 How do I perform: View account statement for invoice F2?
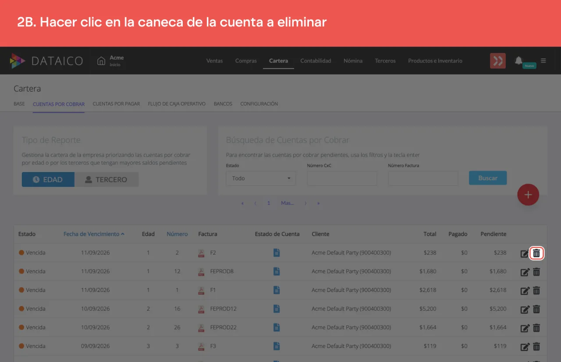(x=277, y=253)
